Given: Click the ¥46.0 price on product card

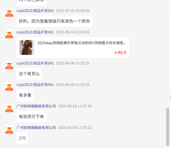Looking at the screenshot, I should [x=120, y=53].
